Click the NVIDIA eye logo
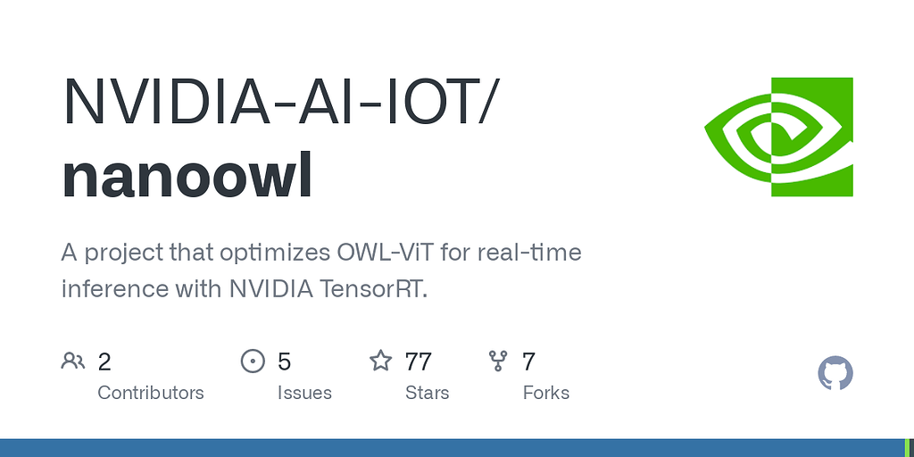Screen dimensions: 914x457 pos(778,137)
